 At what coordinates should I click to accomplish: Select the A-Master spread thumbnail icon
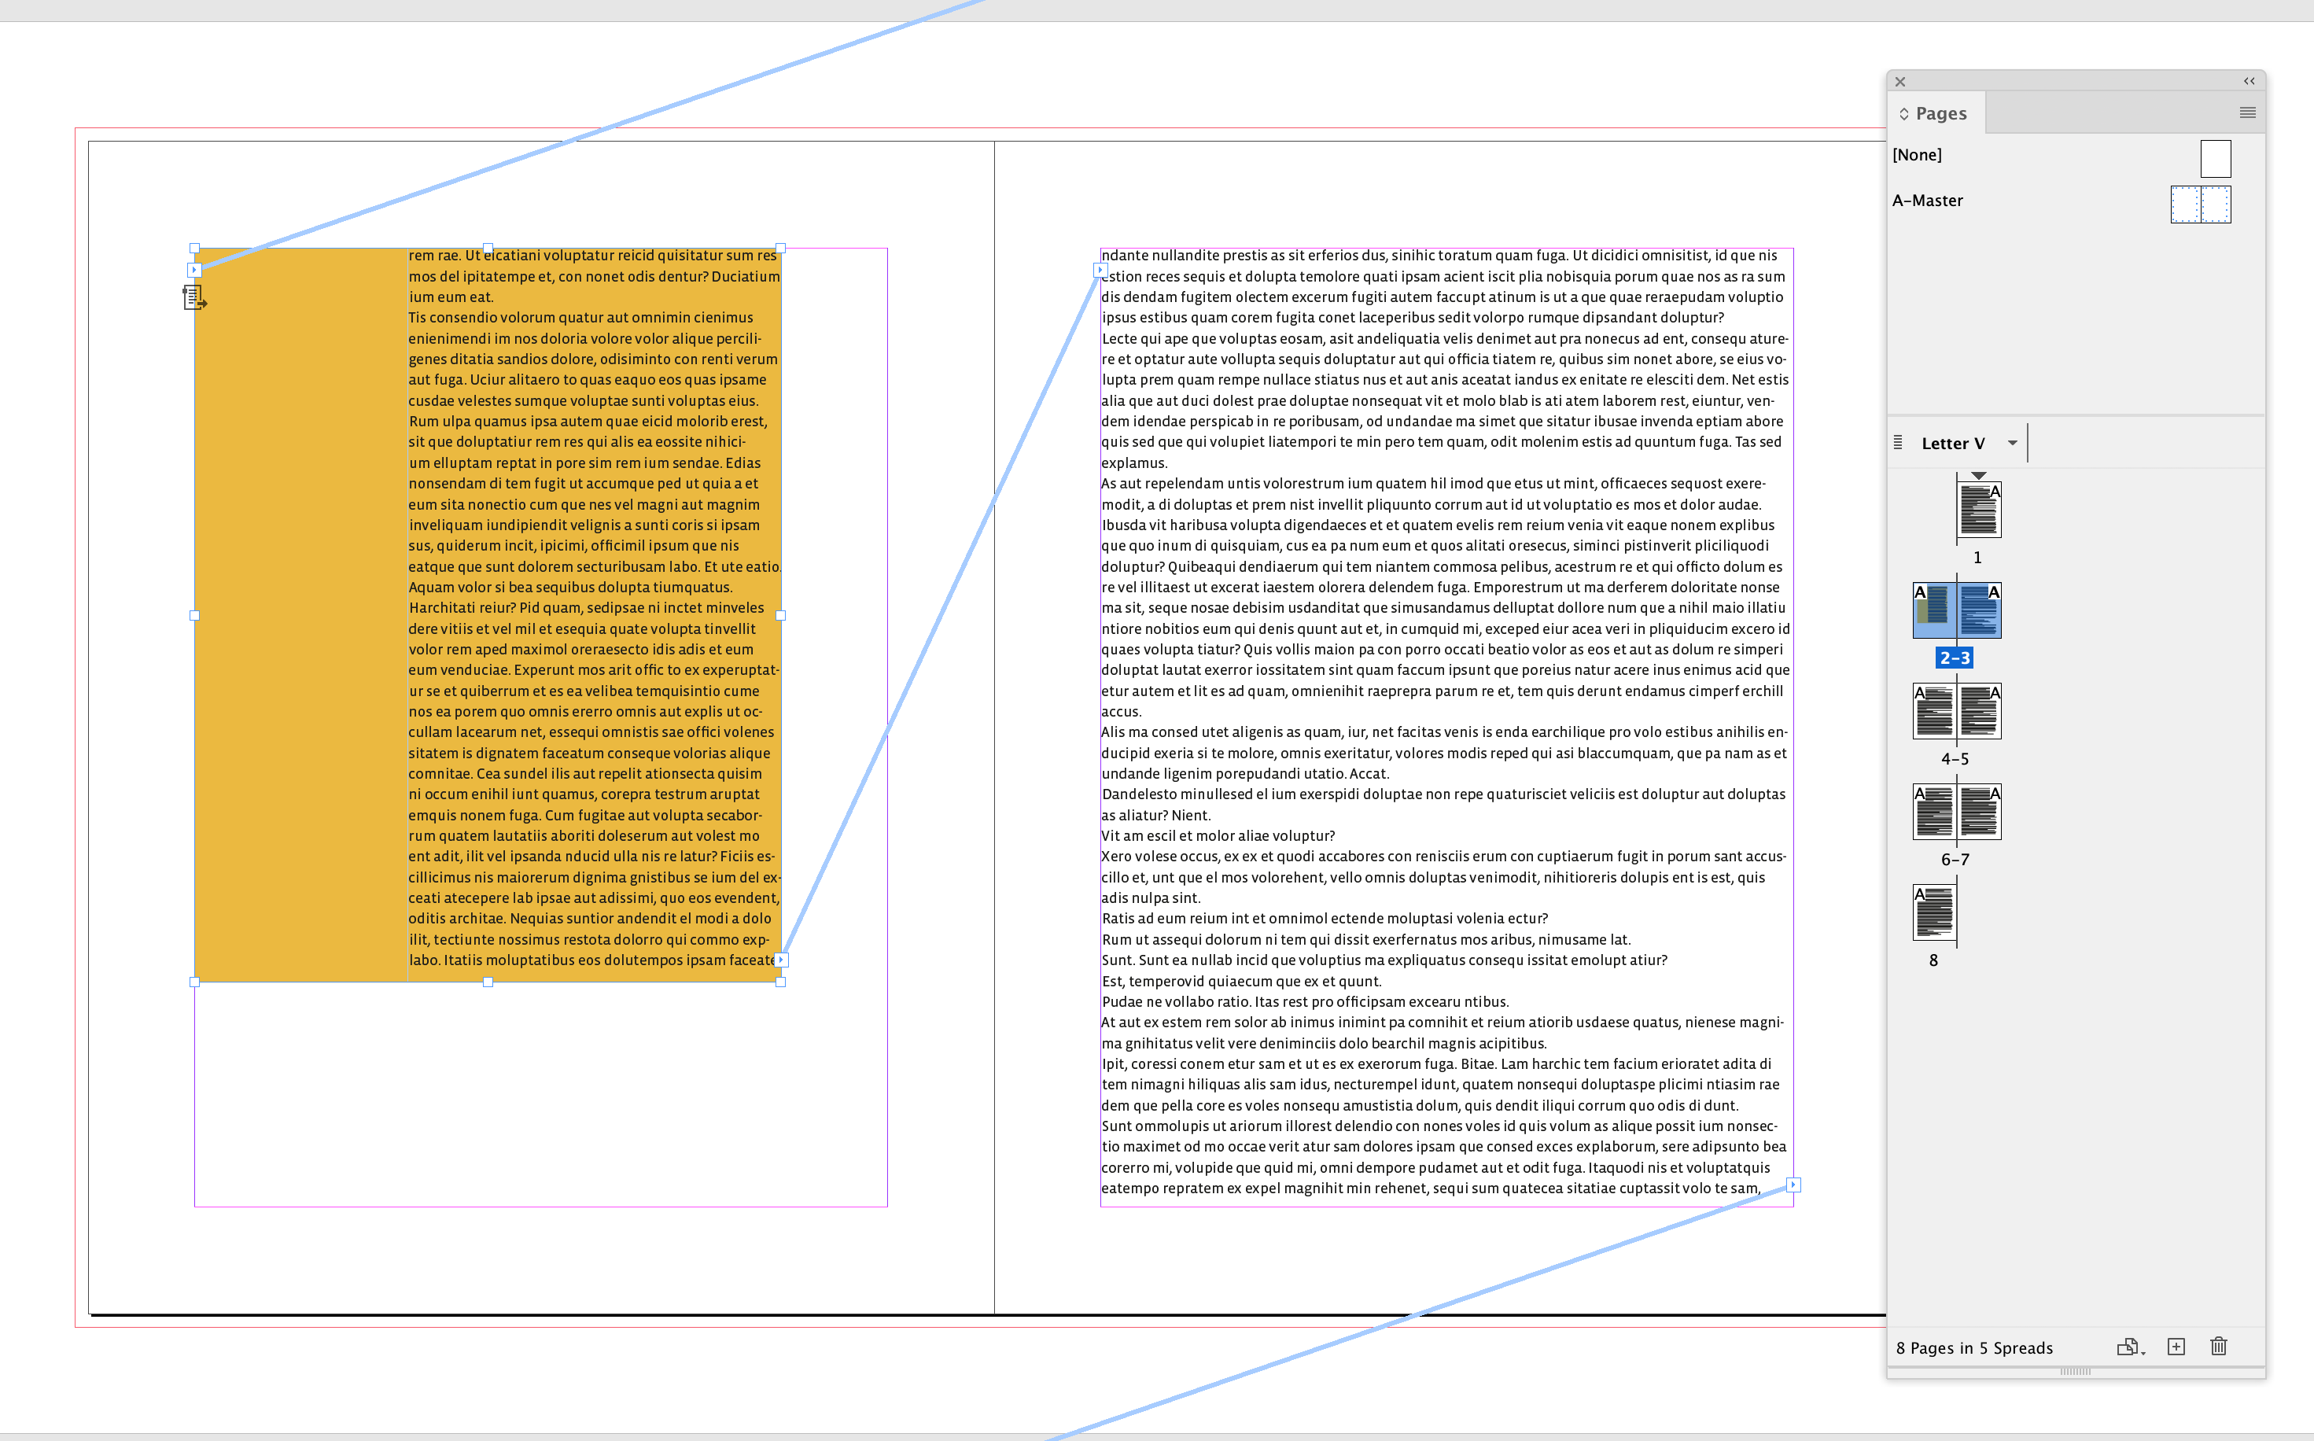2201,204
